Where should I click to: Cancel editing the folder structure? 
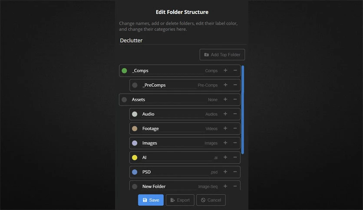211,200
